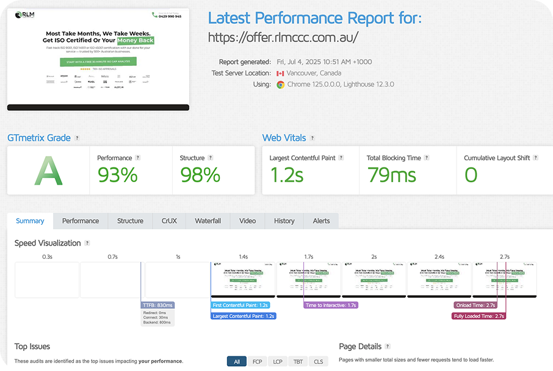Click the Performance score help icon
The width and height of the screenshot is (553, 371).
coord(138,158)
